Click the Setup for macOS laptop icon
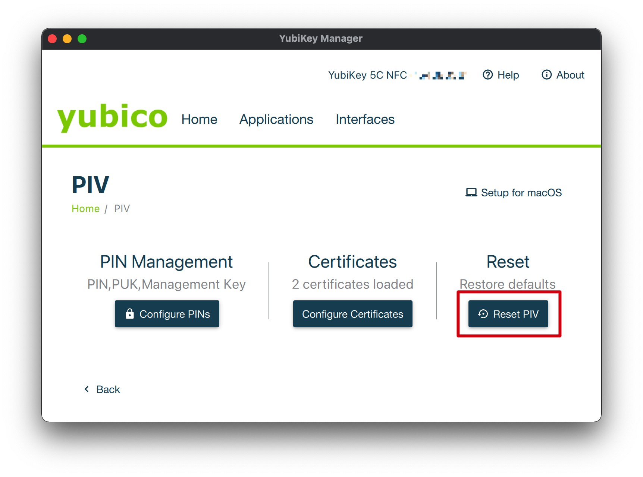This screenshot has width=643, height=477. click(471, 192)
